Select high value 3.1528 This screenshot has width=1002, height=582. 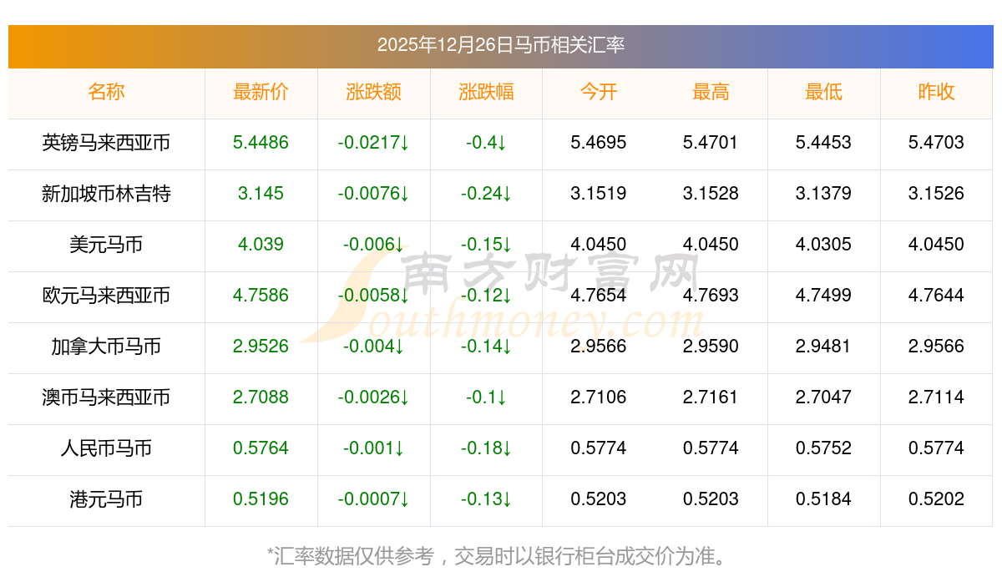pyautogui.click(x=711, y=194)
